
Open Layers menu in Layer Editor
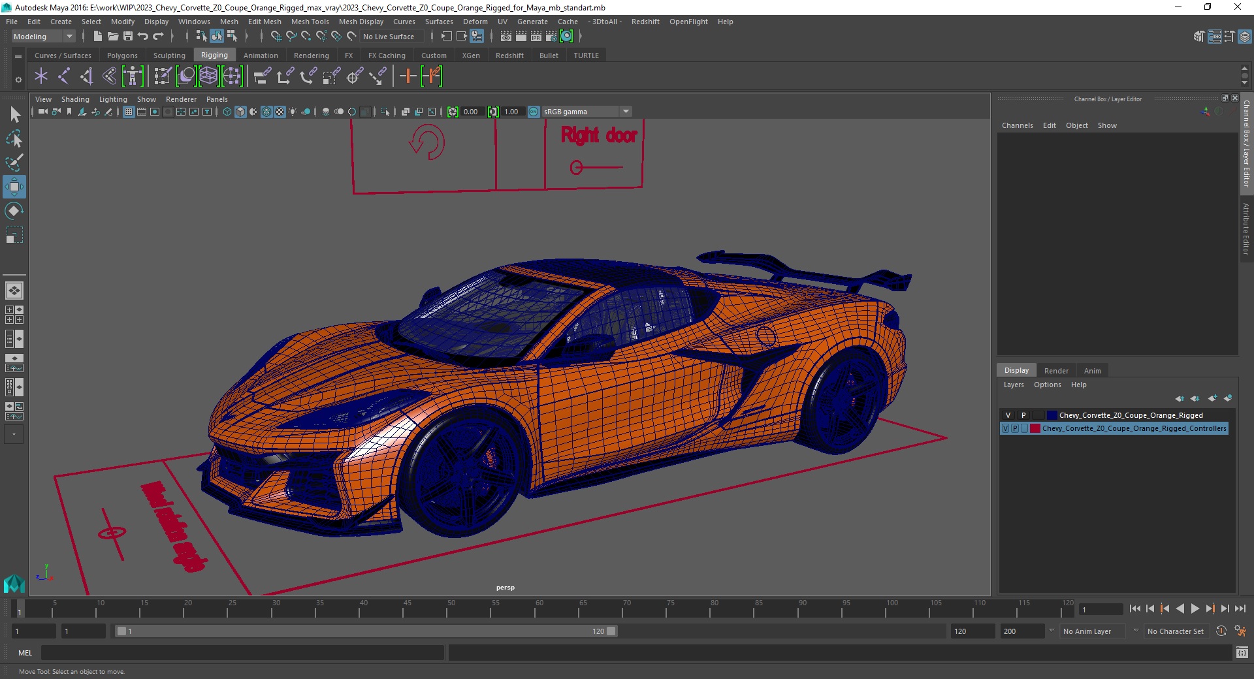(x=1014, y=385)
